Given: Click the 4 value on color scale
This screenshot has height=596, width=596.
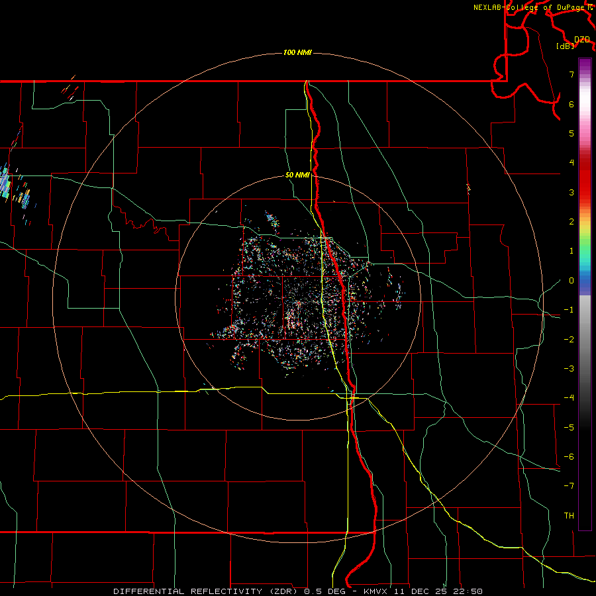Looking at the screenshot, I should tap(571, 163).
